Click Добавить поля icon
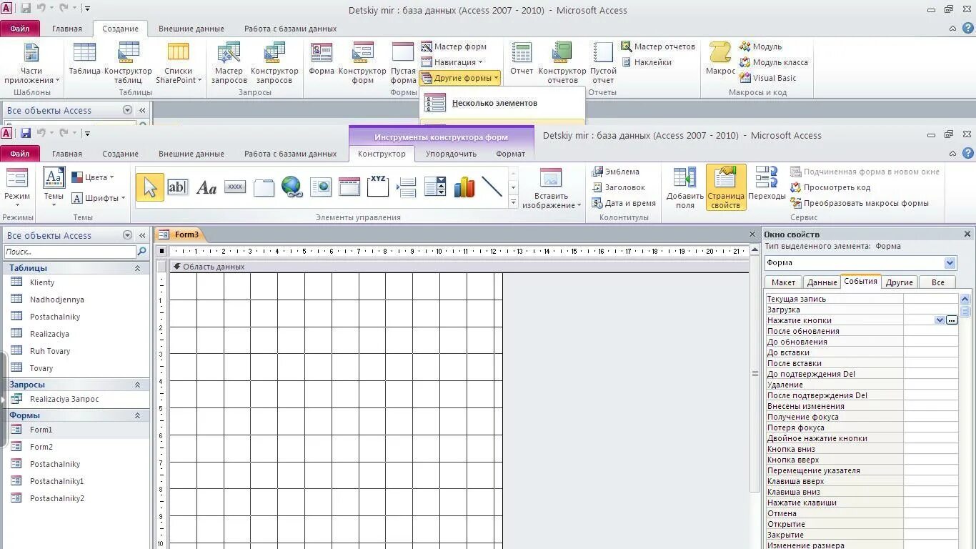 pyautogui.click(x=685, y=187)
